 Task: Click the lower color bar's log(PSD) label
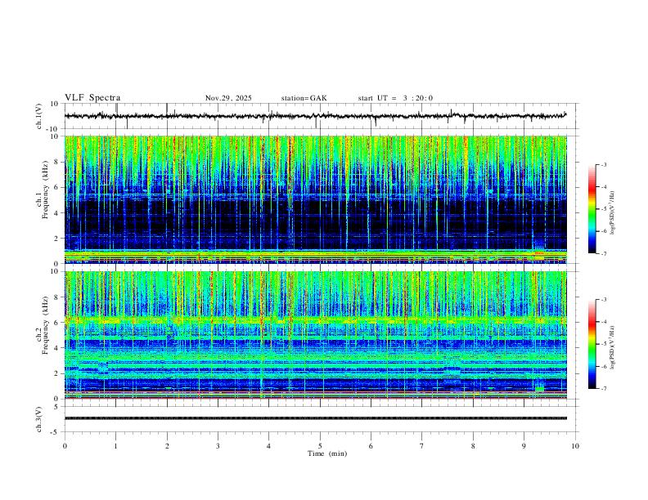[x=612, y=347]
